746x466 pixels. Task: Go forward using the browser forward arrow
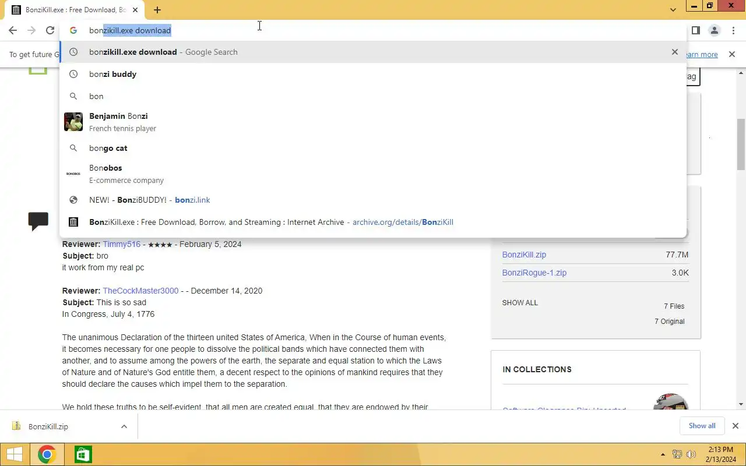[x=31, y=30]
